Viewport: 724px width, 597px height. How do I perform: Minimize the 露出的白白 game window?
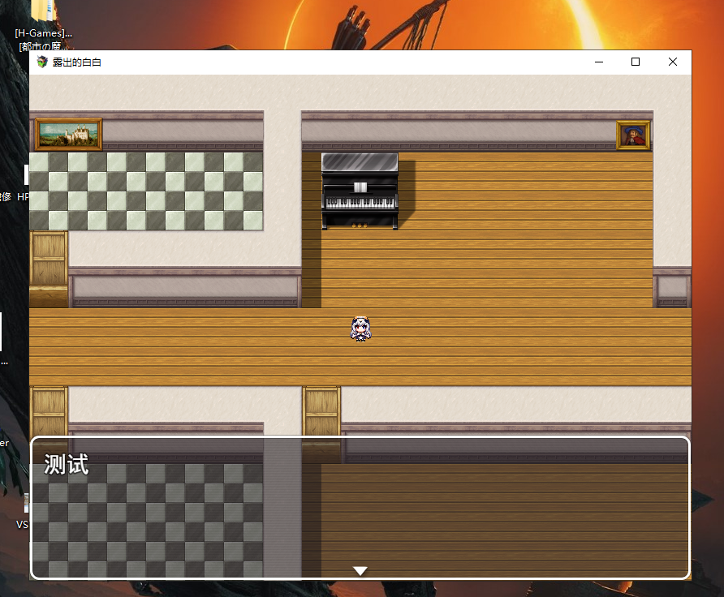(599, 62)
